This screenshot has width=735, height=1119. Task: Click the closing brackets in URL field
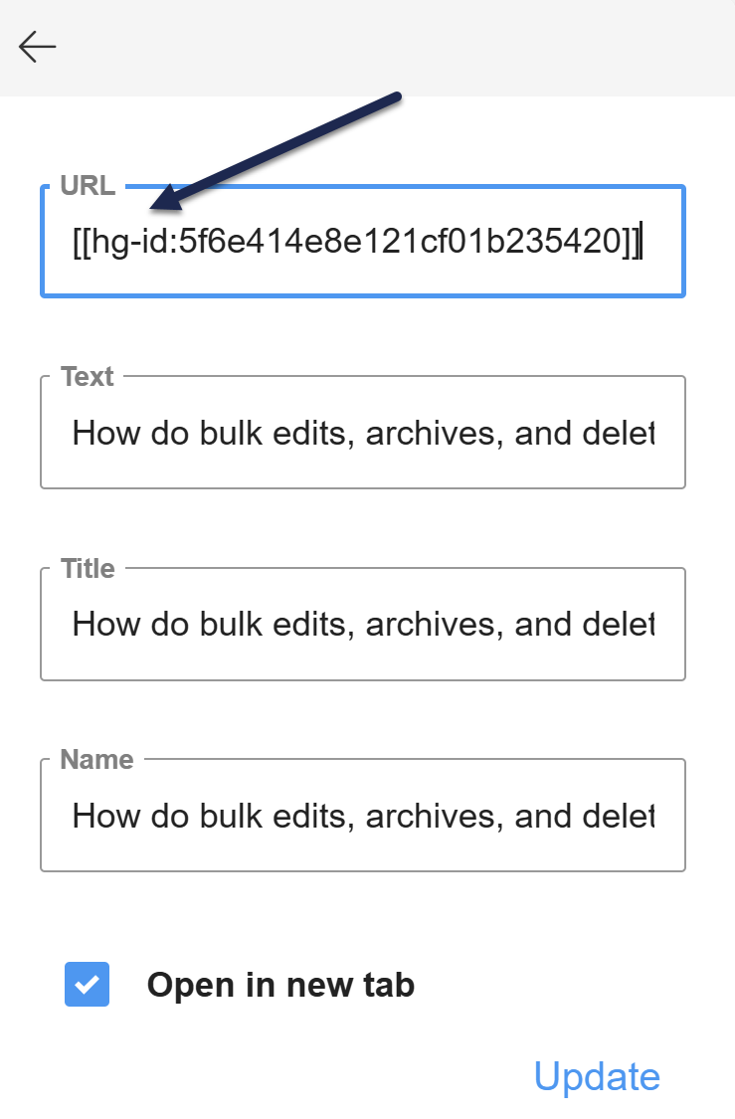pos(632,242)
